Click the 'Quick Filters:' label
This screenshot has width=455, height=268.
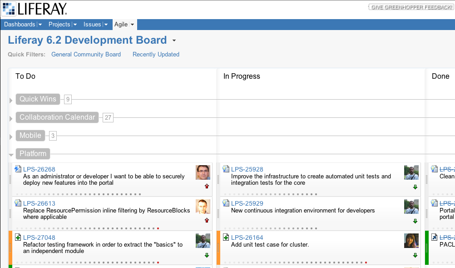27,54
